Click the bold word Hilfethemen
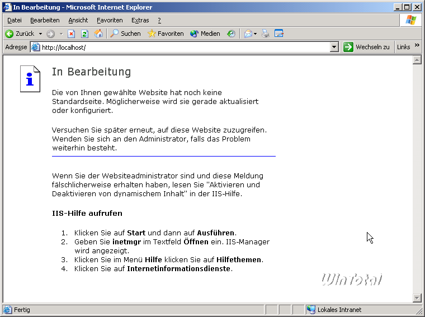 click(x=239, y=260)
